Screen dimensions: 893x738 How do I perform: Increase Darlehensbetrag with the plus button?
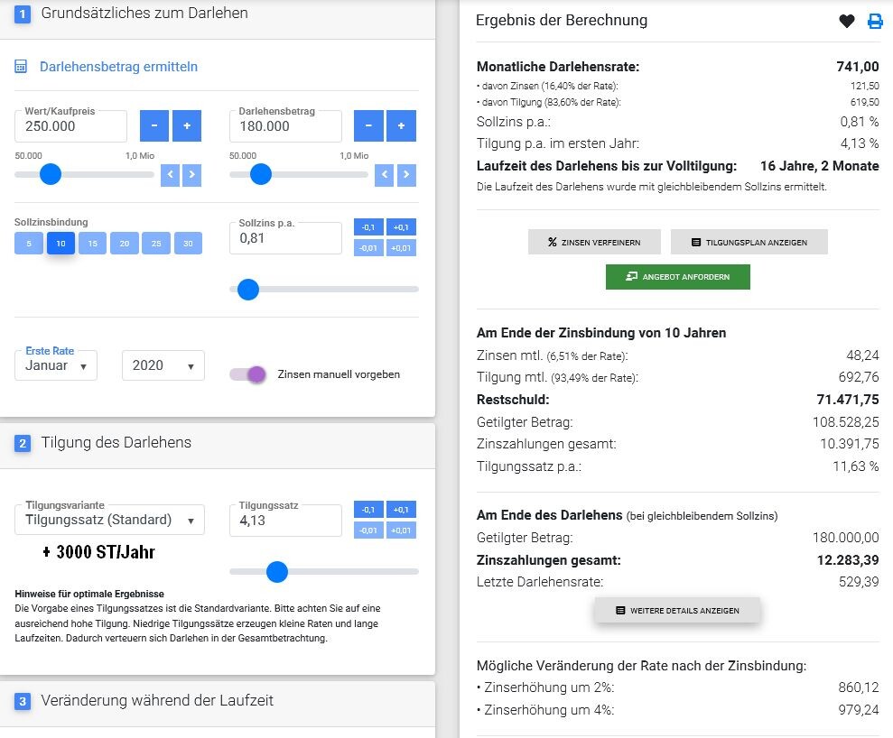click(401, 126)
